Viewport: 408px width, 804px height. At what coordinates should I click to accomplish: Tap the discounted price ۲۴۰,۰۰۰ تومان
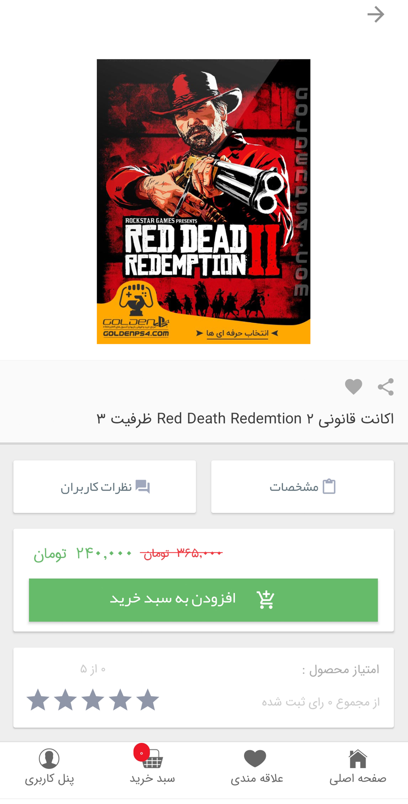[83, 554]
